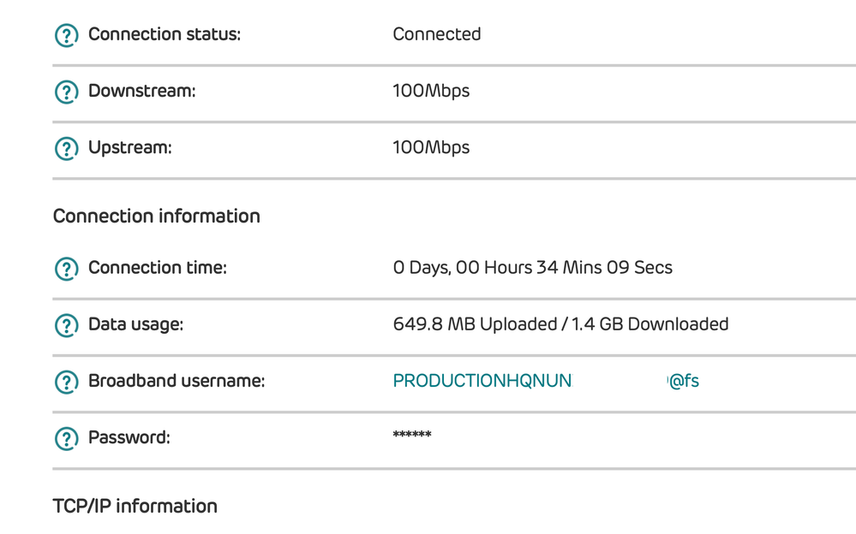The width and height of the screenshot is (856, 534).
Task: Click the 'Data usage:' label
Action: [x=136, y=324]
